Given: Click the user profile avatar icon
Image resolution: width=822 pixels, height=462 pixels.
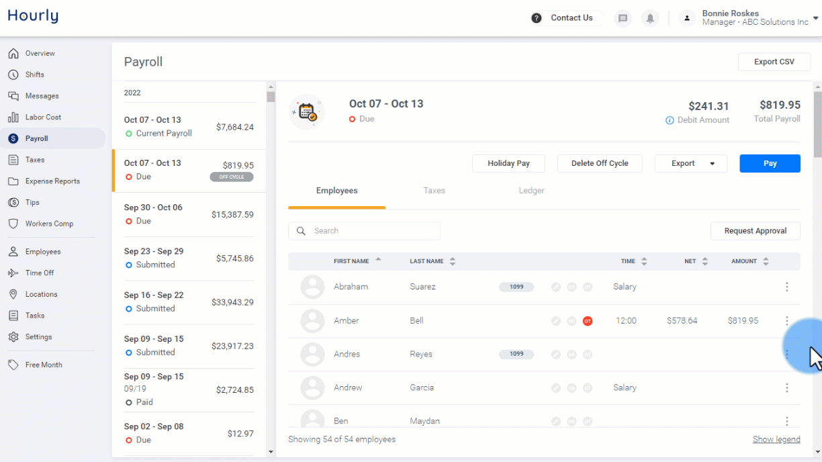Looking at the screenshot, I should [687, 18].
